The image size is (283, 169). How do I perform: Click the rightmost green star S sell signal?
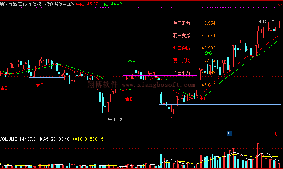pyautogui.click(x=208, y=53)
